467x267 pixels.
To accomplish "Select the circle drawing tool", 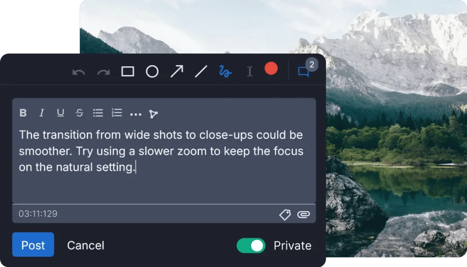I will (152, 71).
